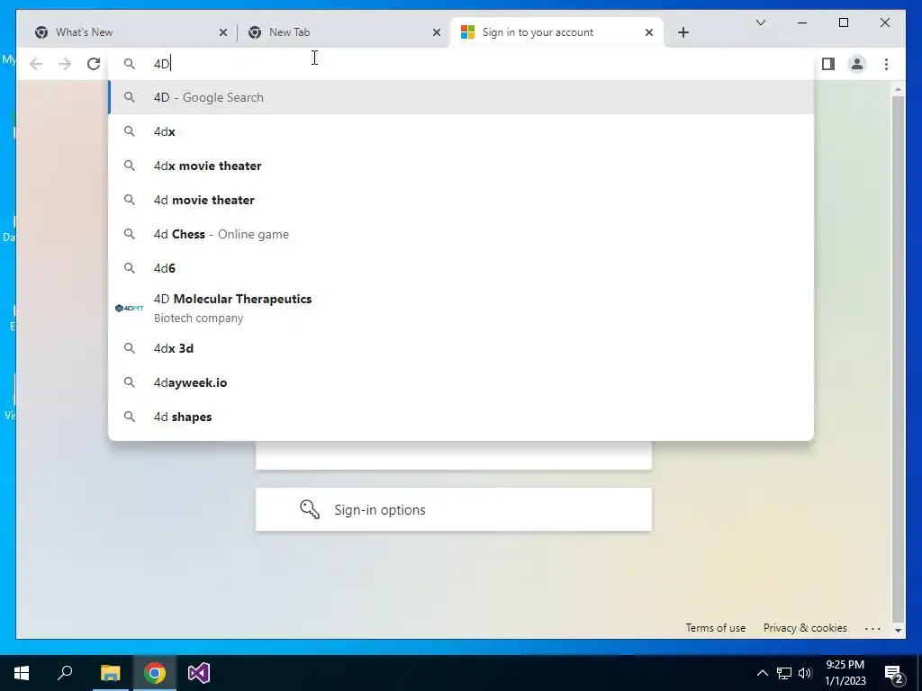The image size is (922, 691).
Task: Pick the 4d shapes suggestion
Action: pos(462,417)
